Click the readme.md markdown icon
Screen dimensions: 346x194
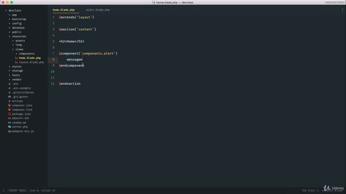click(10, 122)
